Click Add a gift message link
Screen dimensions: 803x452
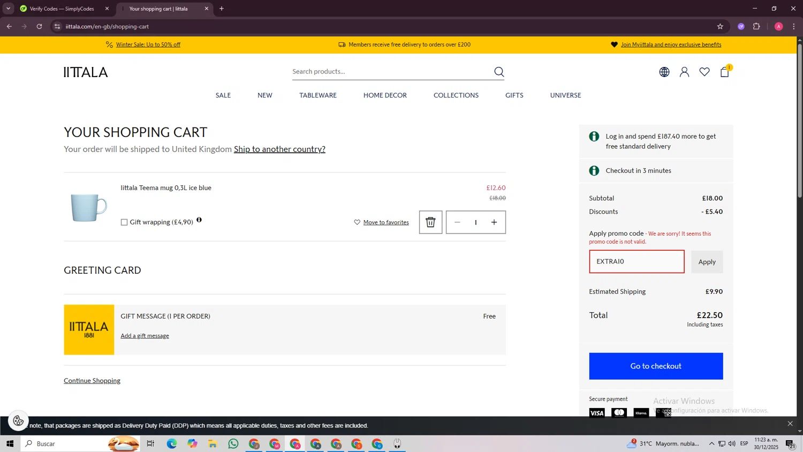click(145, 336)
